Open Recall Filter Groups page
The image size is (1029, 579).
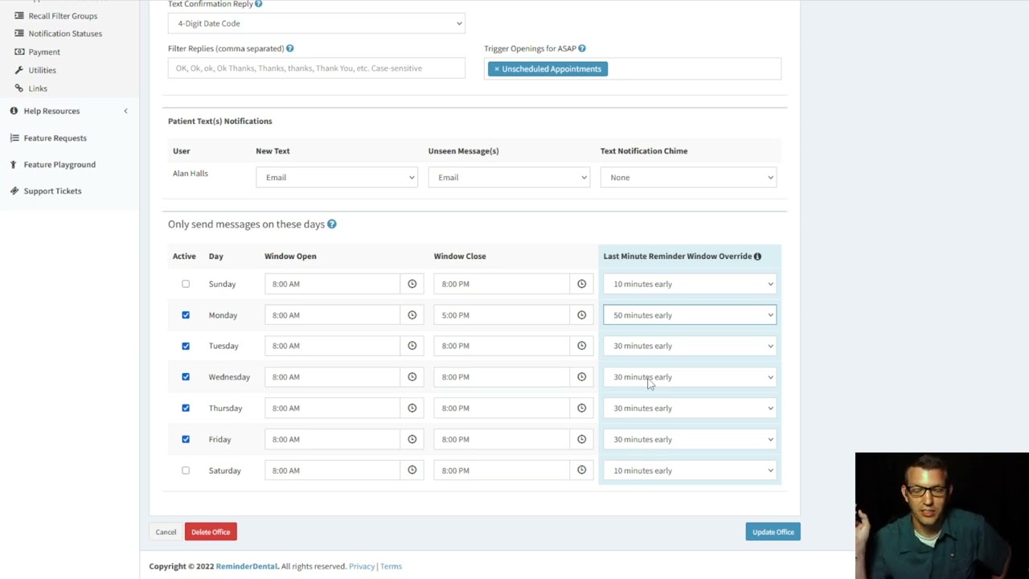click(x=63, y=16)
